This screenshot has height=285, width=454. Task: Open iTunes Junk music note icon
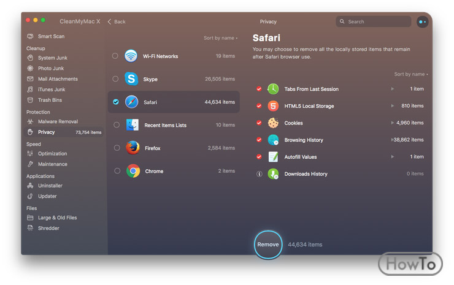30,89
